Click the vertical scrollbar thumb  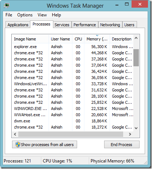136,58
